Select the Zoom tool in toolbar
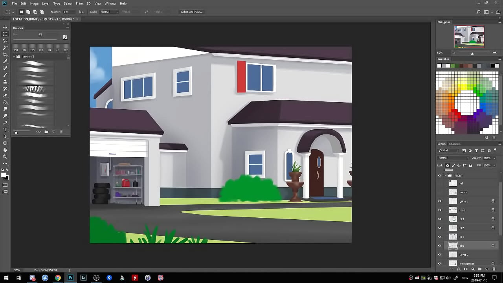Image resolution: width=503 pixels, height=283 pixels. [5, 156]
